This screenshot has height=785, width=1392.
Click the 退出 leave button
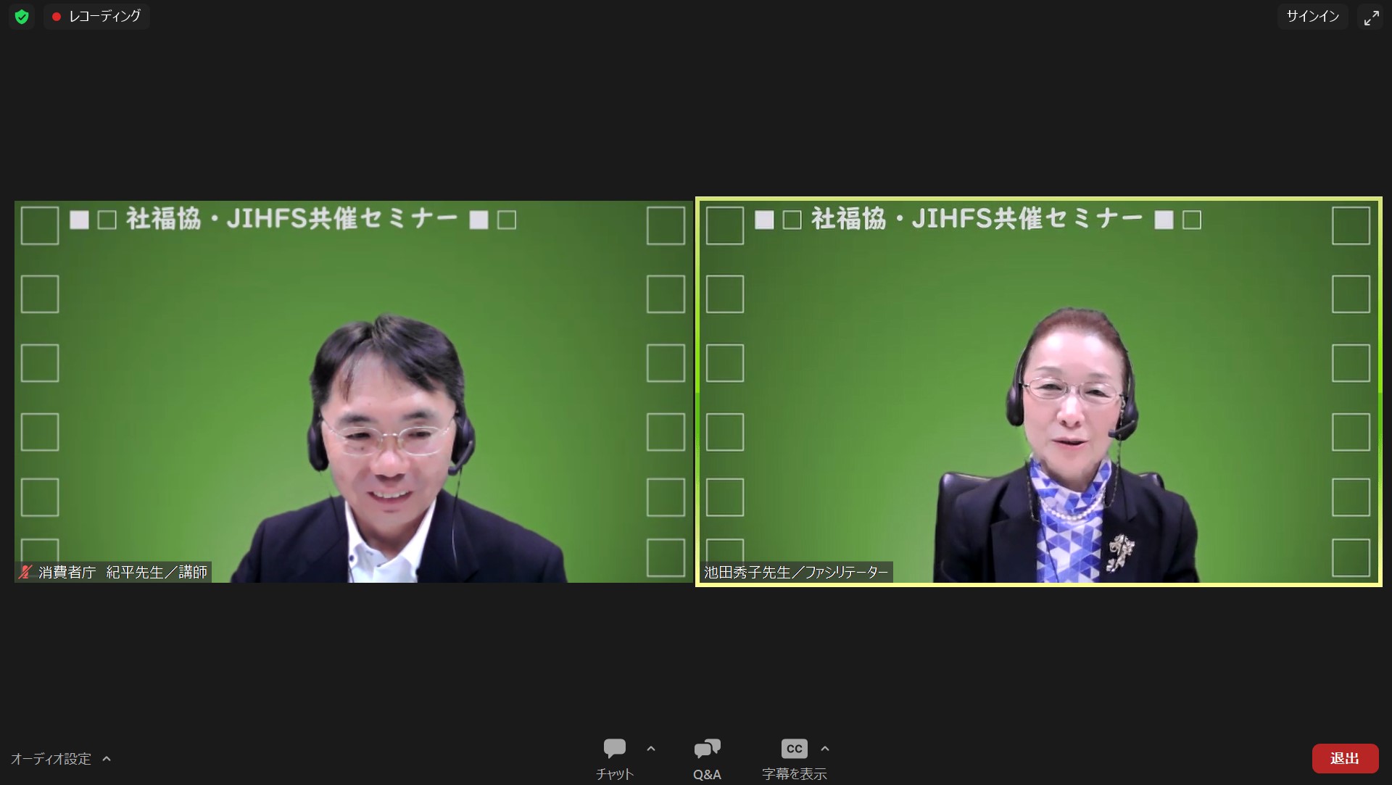pyautogui.click(x=1345, y=758)
